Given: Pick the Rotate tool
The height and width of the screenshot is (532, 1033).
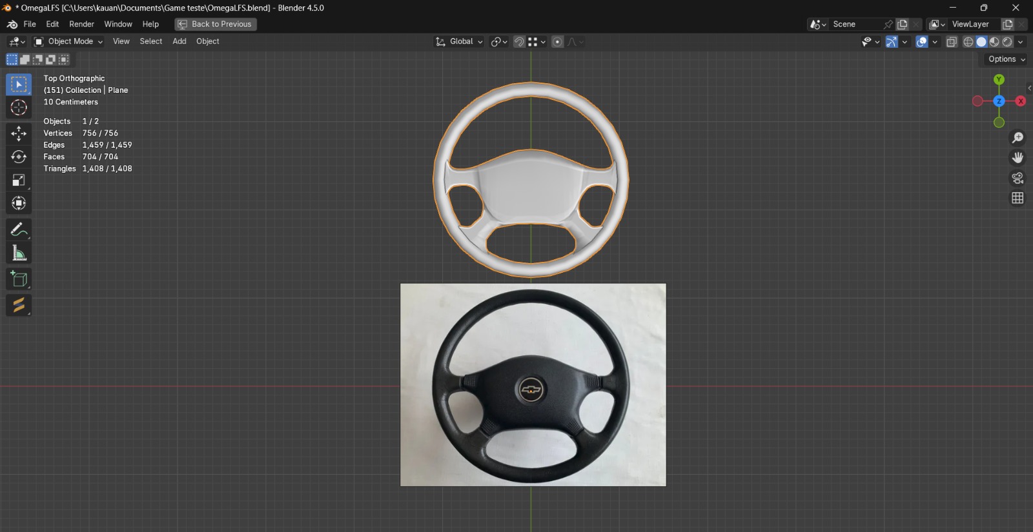Looking at the screenshot, I should point(19,157).
